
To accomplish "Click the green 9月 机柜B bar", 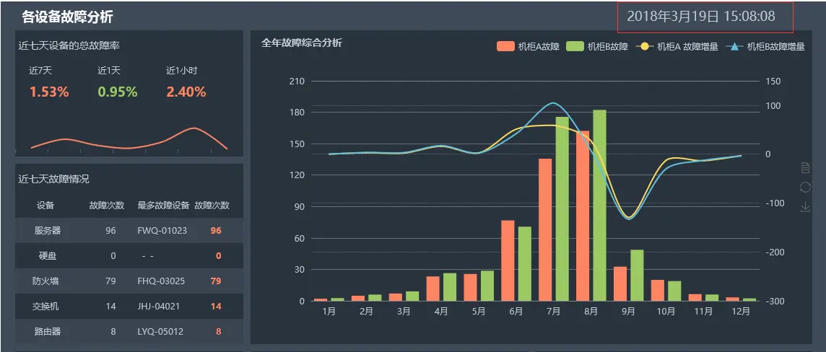I will click(637, 276).
